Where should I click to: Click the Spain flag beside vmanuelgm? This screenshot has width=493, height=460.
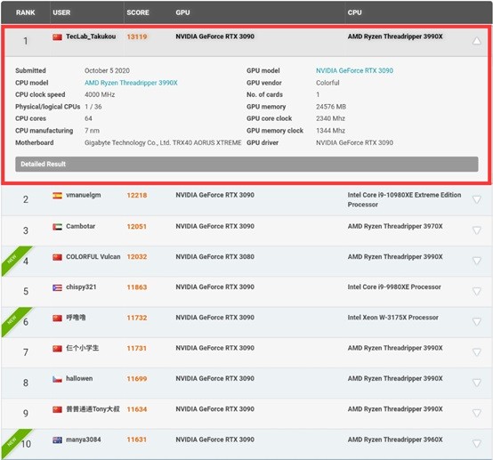pos(57,196)
